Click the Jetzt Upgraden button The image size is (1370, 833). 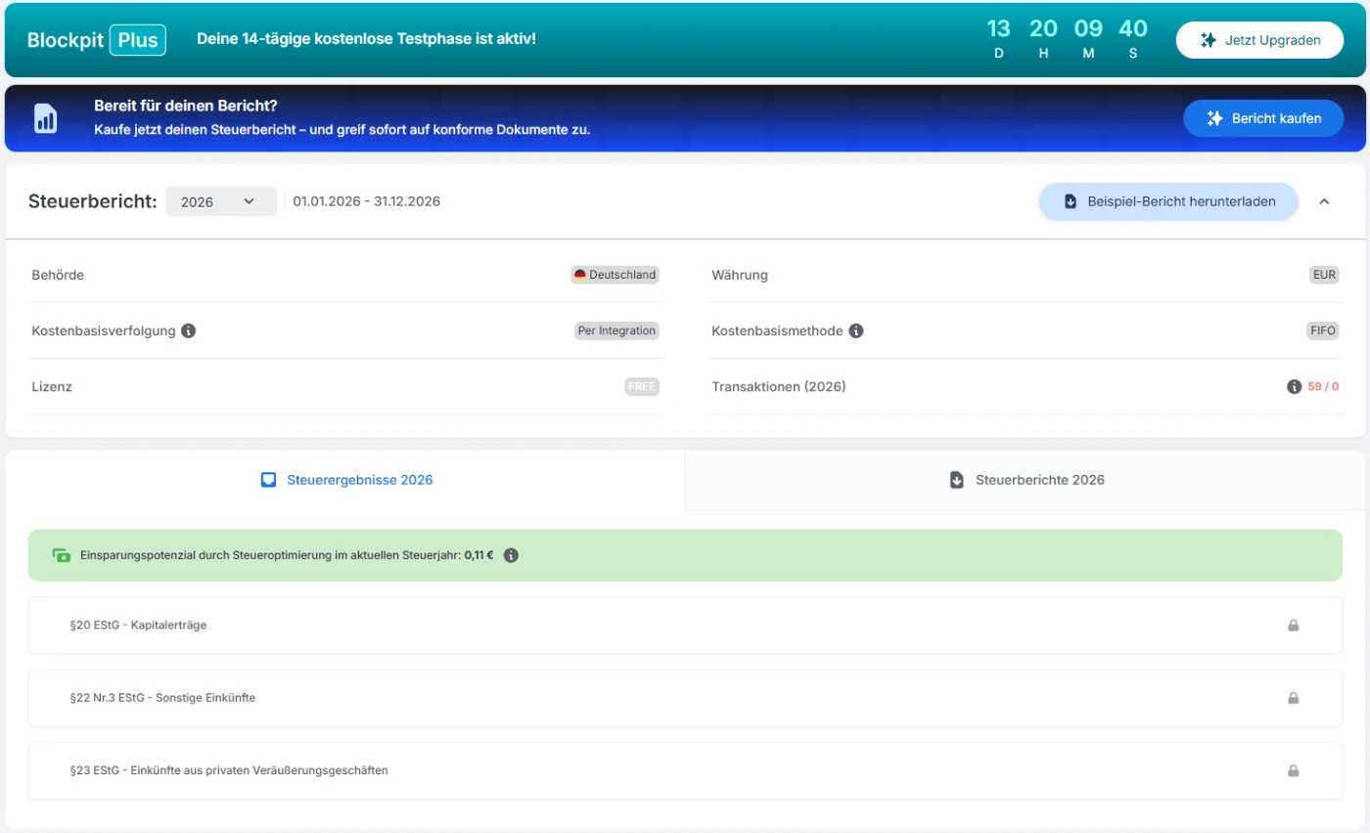[x=1259, y=40]
